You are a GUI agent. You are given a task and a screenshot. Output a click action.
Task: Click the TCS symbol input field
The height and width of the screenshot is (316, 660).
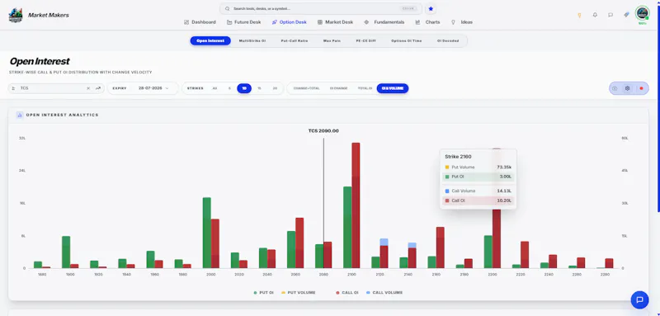point(56,88)
